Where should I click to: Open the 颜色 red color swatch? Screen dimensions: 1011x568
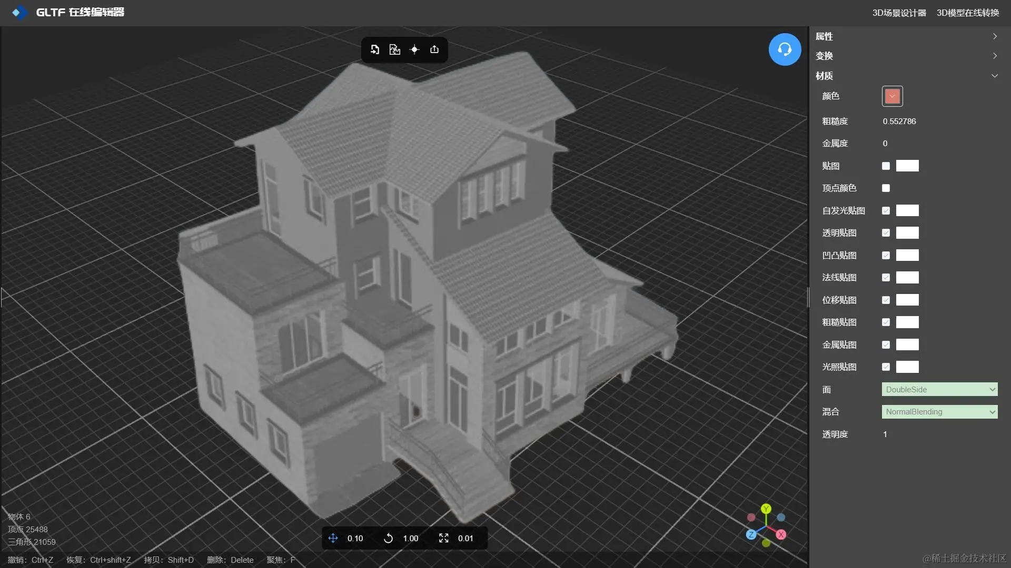(892, 96)
